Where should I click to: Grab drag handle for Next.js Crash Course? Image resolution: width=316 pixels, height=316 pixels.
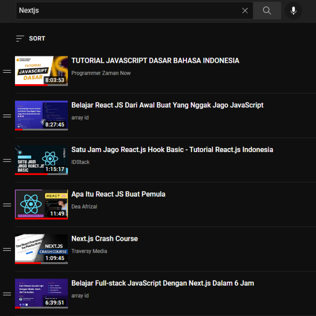click(7, 250)
